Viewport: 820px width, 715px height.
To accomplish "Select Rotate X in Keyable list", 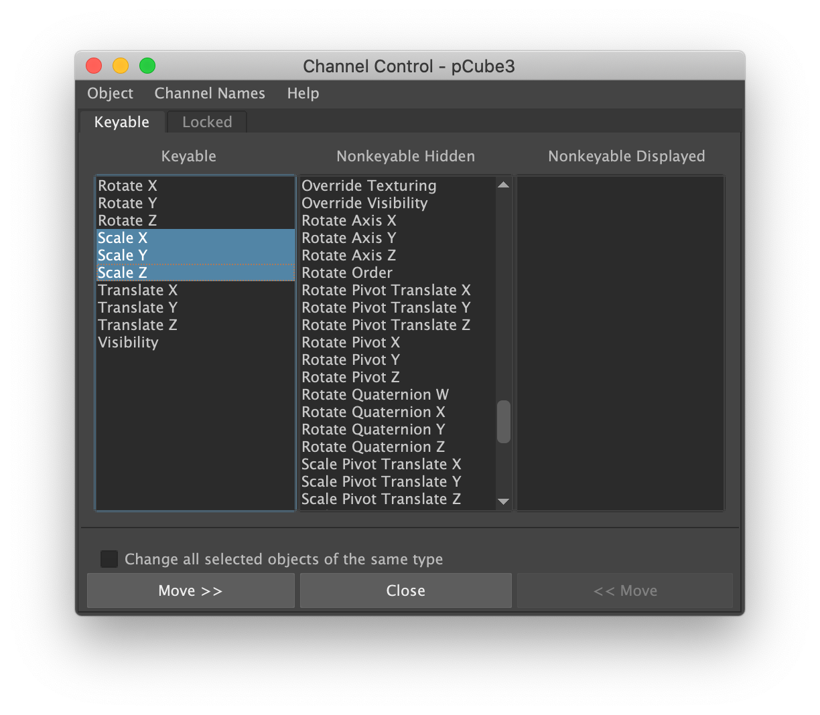I will tap(127, 186).
